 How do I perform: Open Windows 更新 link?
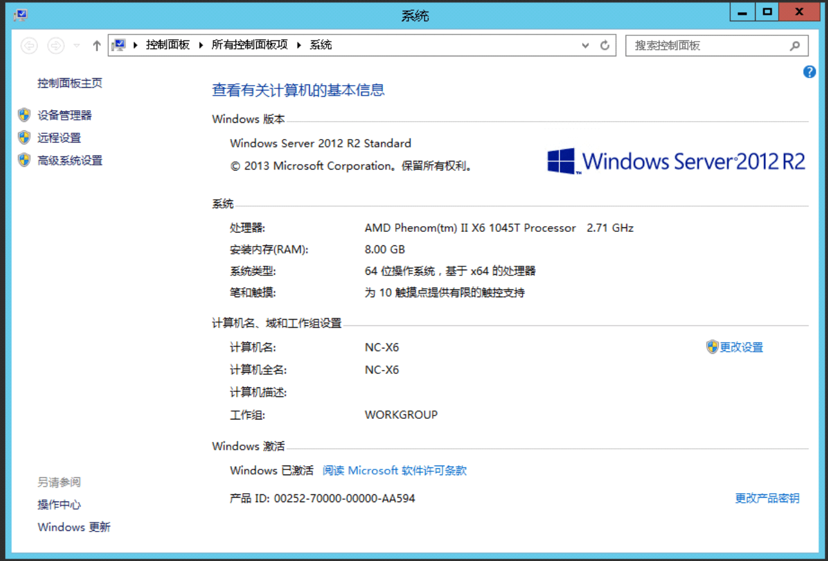pyautogui.click(x=74, y=527)
